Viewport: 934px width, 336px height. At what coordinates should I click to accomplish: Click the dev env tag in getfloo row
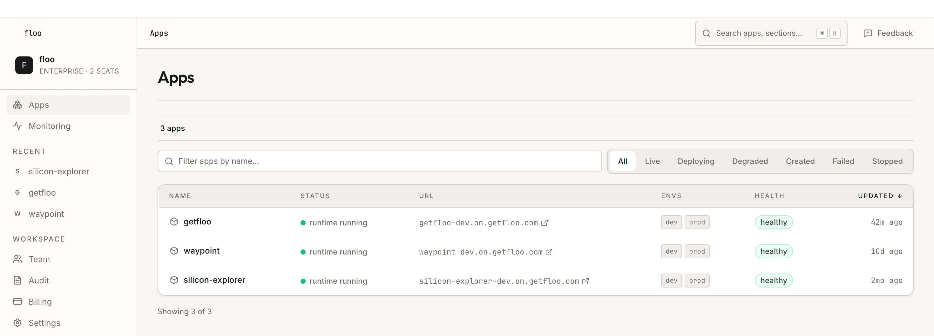(x=671, y=223)
